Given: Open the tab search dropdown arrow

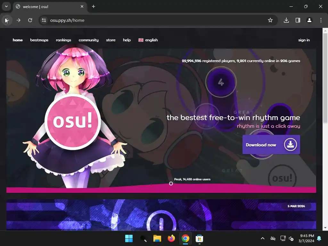Looking at the screenshot, I should 6,6.
